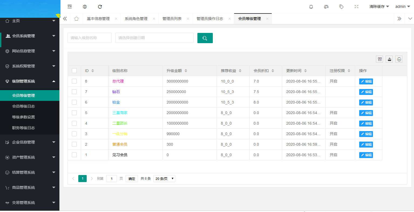The image size is (414, 212).
Task: Open the admin account dropdown
Action: point(402,6)
